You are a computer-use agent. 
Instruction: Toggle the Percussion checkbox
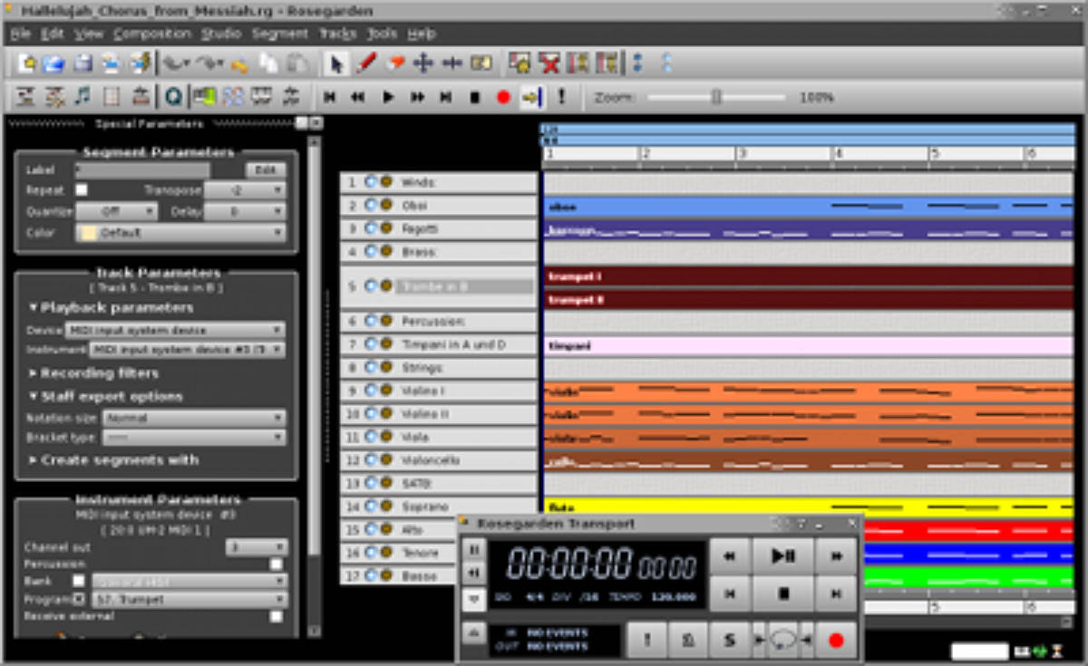point(277,564)
